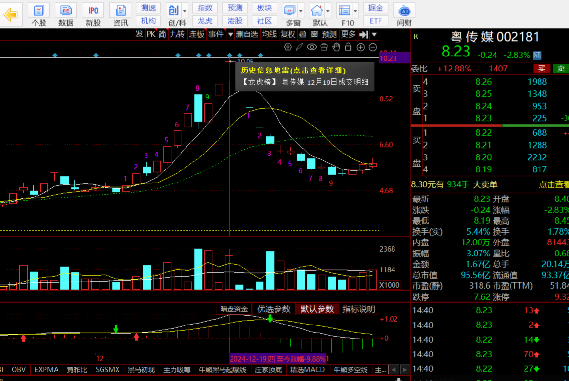Toggle the eye visibility icon
569x381 pixels.
(312, 47)
